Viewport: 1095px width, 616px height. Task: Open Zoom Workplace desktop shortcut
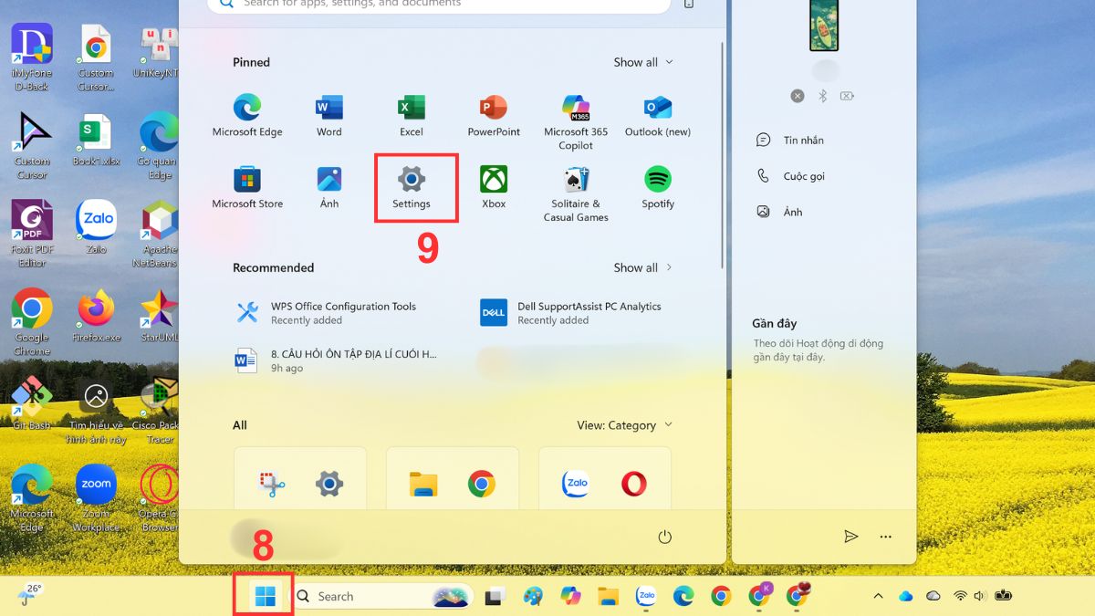pyautogui.click(x=96, y=498)
